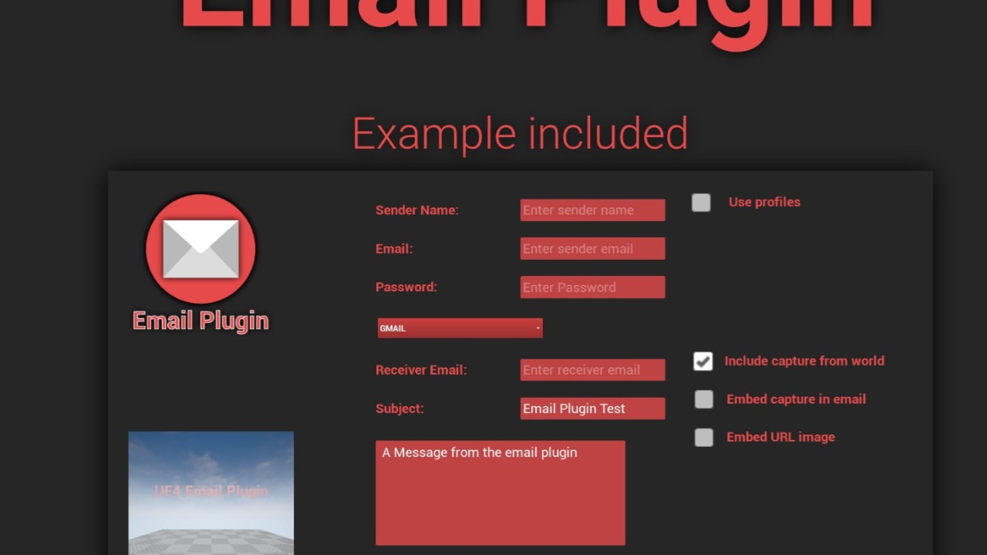The width and height of the screenshot is (987, 555).
Task: Uncheck Include capture from world
Action: [702, 361]
